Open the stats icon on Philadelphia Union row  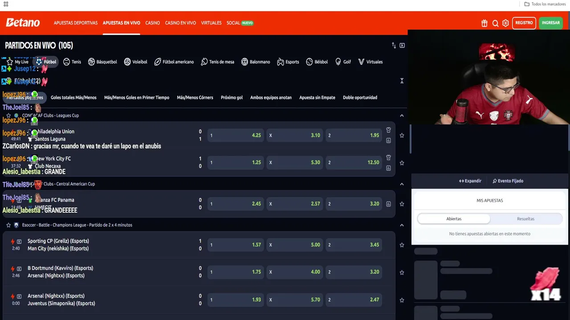click(388, 140)
